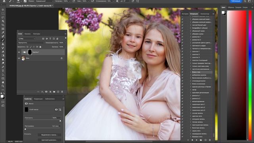
Task: Select the Eraser tool
Action: [x=3, y=52]
